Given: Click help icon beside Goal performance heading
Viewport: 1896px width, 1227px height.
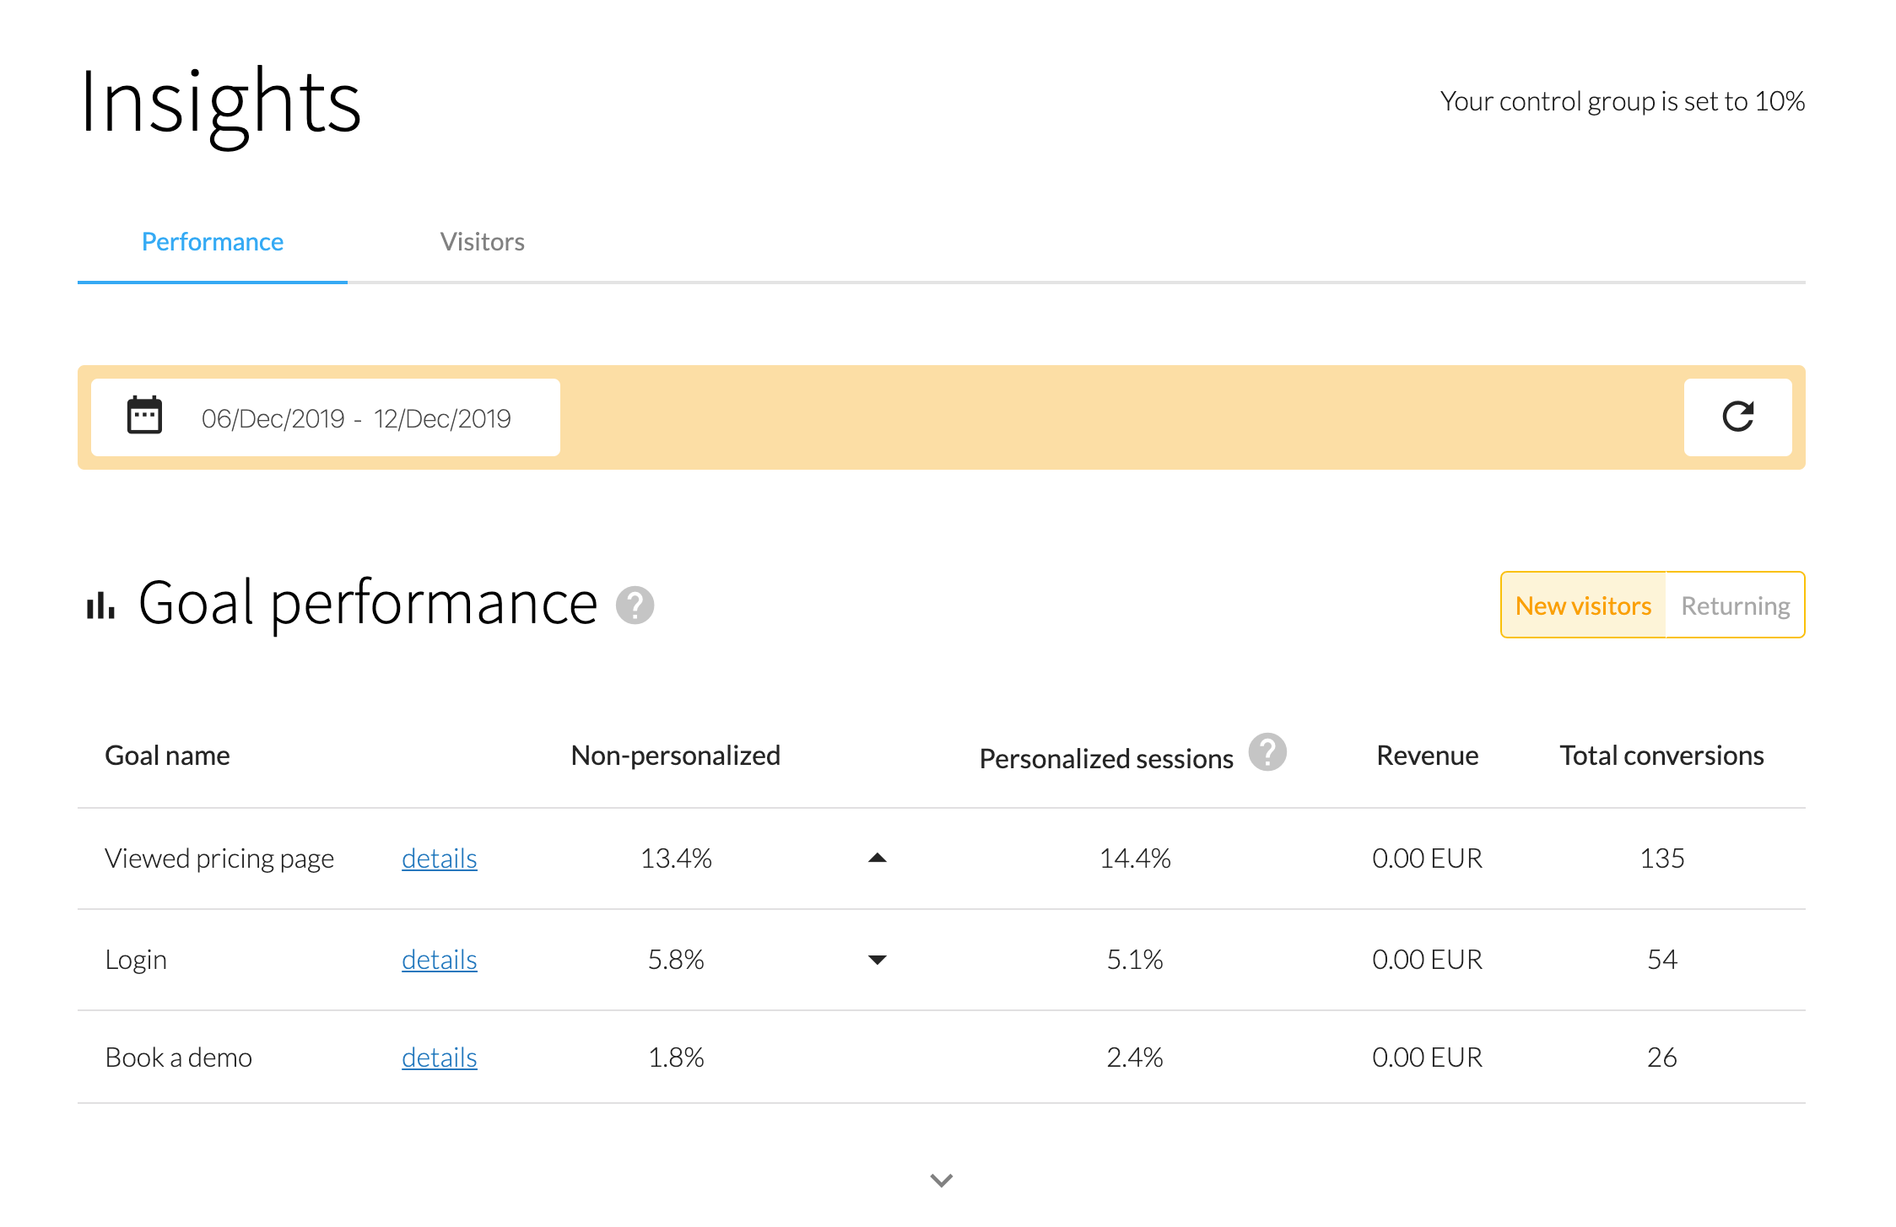Looking at the screenshot, I should tap(635, 605).
